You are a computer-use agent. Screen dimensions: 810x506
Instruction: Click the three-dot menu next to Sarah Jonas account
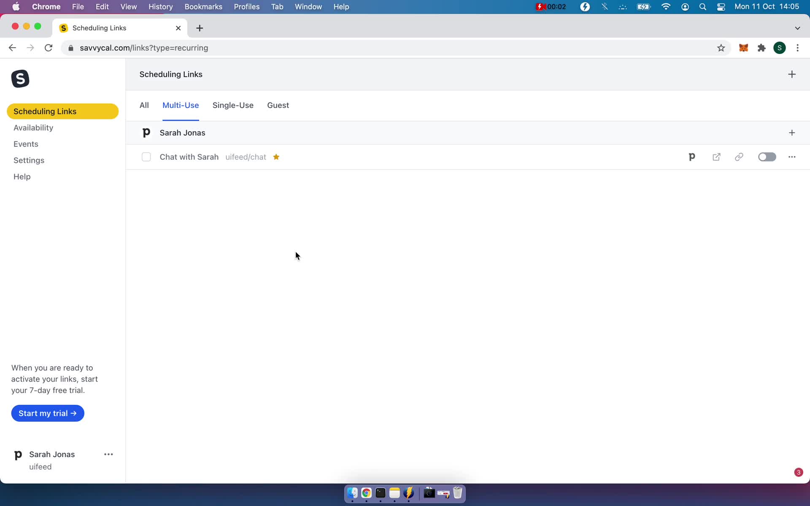click(108, 454)
